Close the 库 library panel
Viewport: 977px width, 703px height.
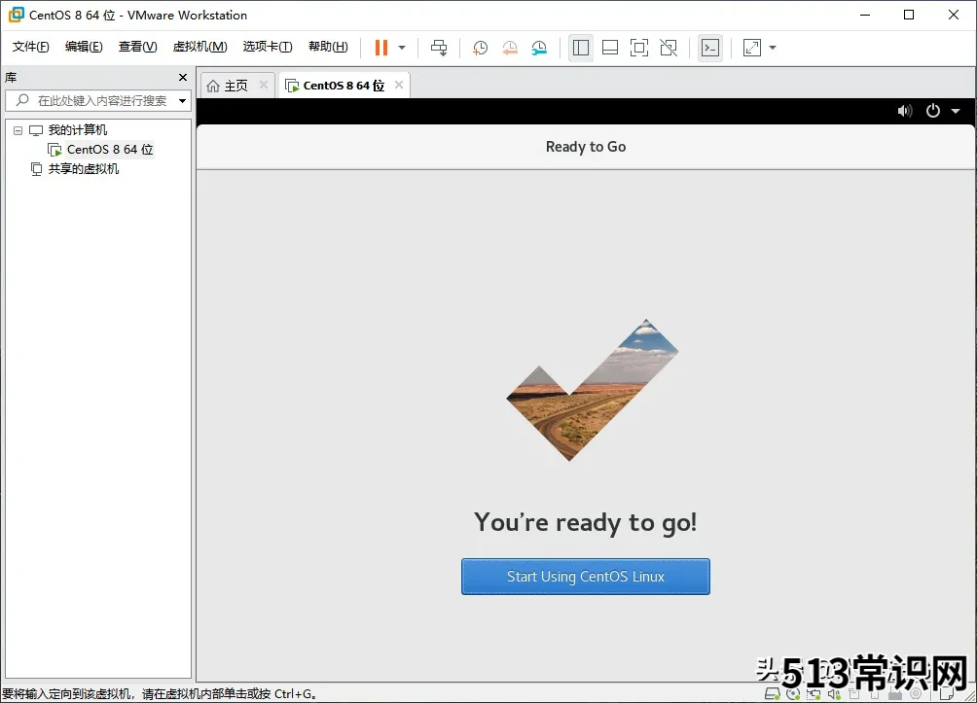tap(183, 77)
